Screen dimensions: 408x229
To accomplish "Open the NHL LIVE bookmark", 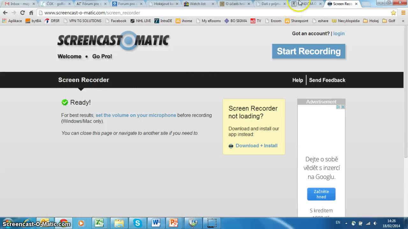I will [x=140, y=21].
